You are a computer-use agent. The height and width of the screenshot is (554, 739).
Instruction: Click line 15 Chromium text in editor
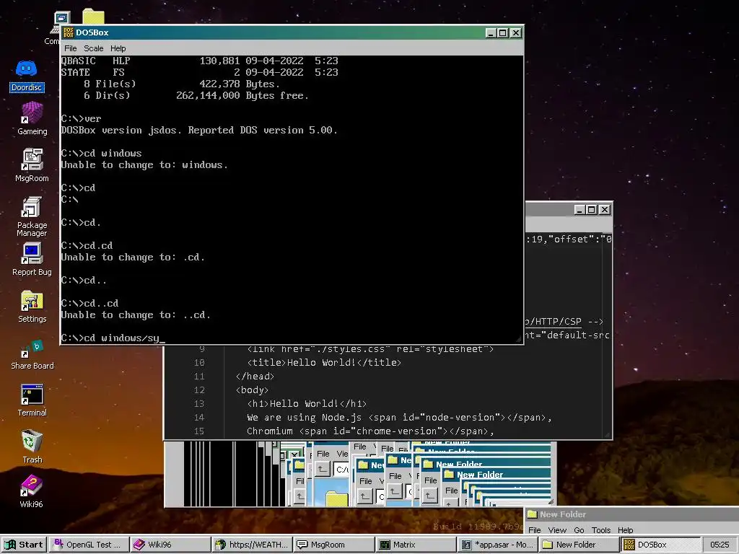(x=370, y=431)
